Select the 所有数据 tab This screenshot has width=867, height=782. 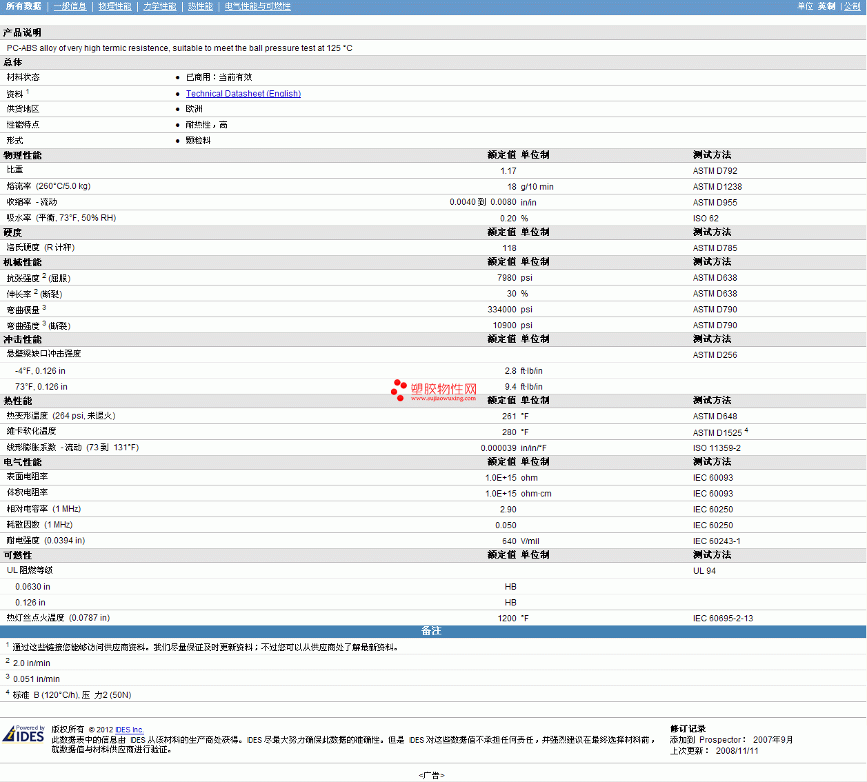click(x=23, y=6)
